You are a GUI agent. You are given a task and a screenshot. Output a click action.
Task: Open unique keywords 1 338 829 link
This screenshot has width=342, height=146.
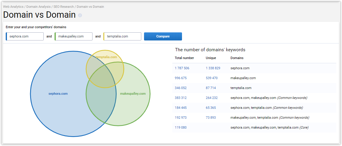[213, 68]
